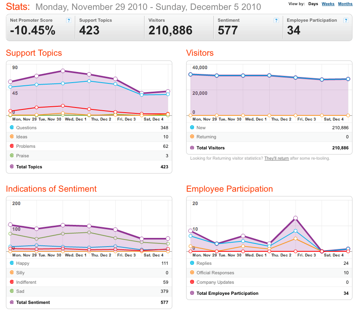This screenshot has width=358, height=313.
Task: Open the "They'll return" link
Action: pyautogui.click(x=276, y=158)
